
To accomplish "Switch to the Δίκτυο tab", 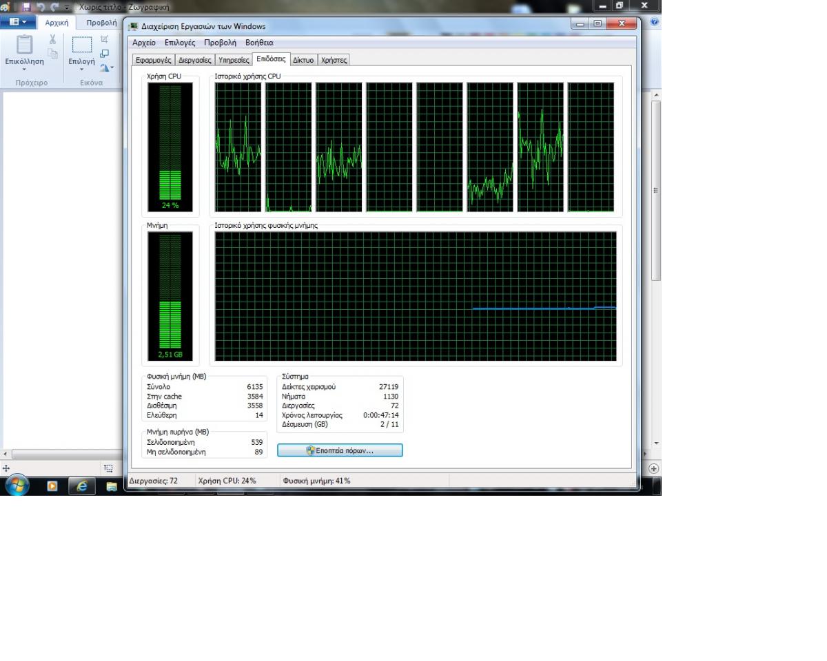I will (304, 60).
